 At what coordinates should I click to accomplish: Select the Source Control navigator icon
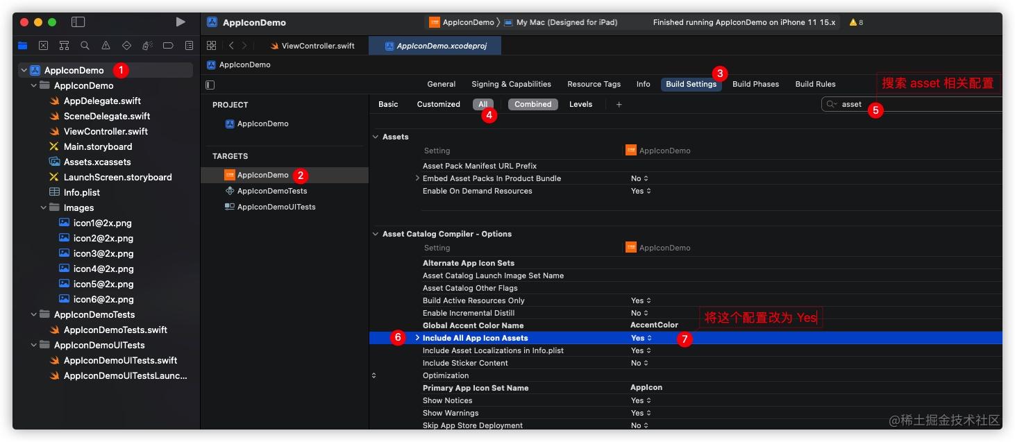[x=43, y=44]
